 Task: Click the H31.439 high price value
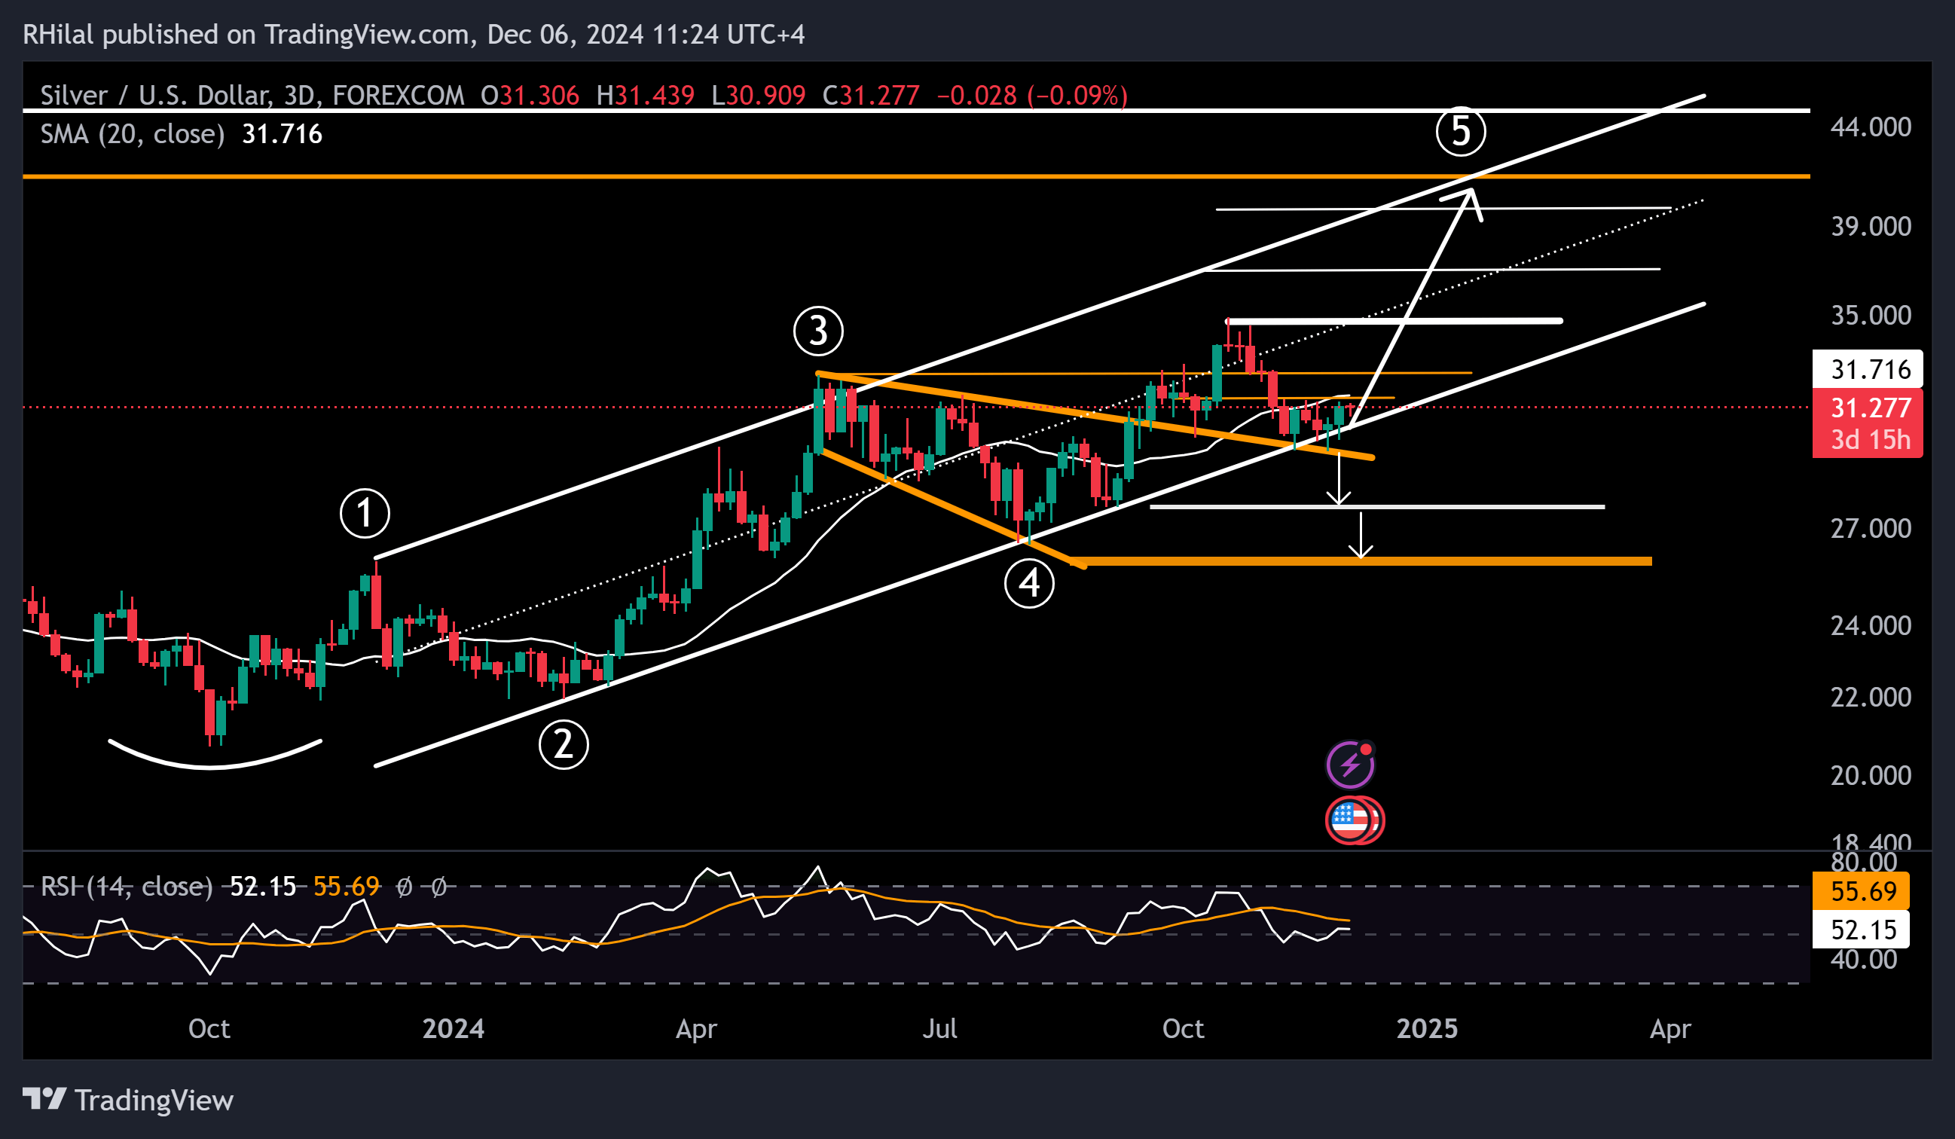coord(645,96)
